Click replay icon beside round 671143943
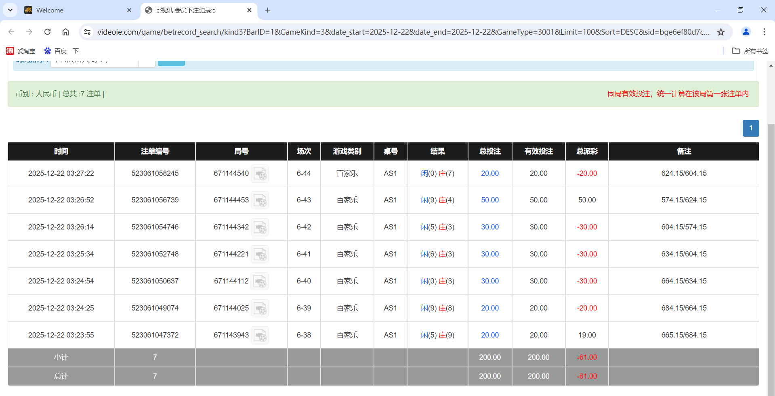The image size is (775, 396). 260,336
